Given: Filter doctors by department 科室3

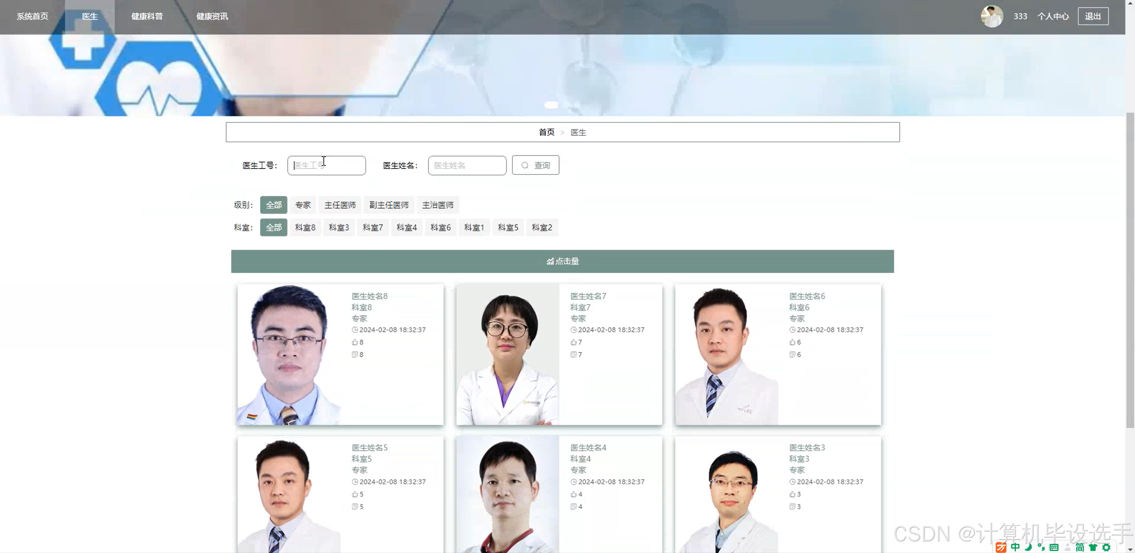Looking at the screenshot, I should coord(339,228).
